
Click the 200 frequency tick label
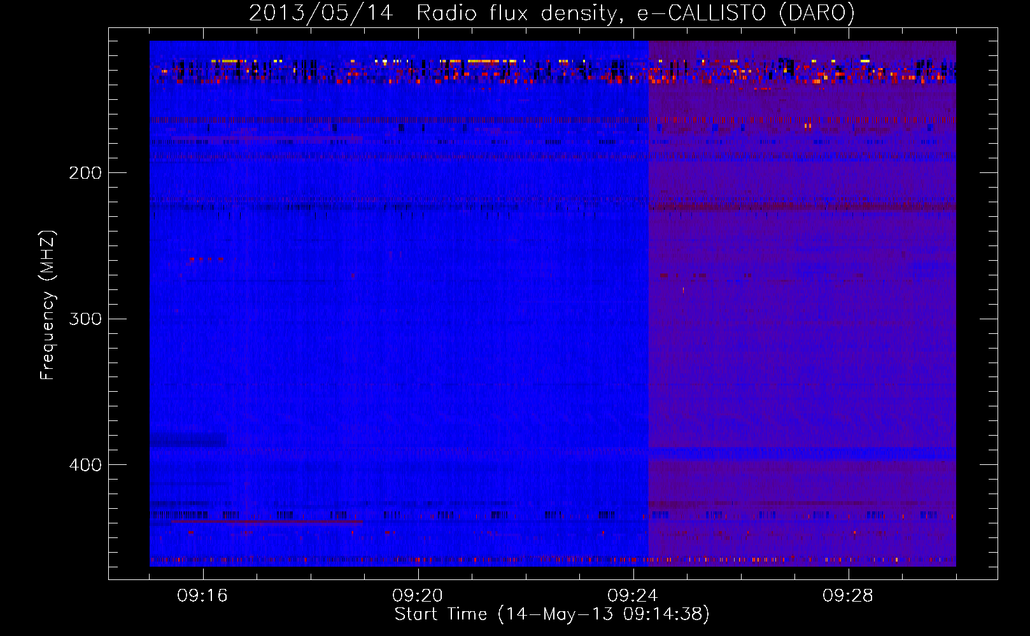point(85,173)
